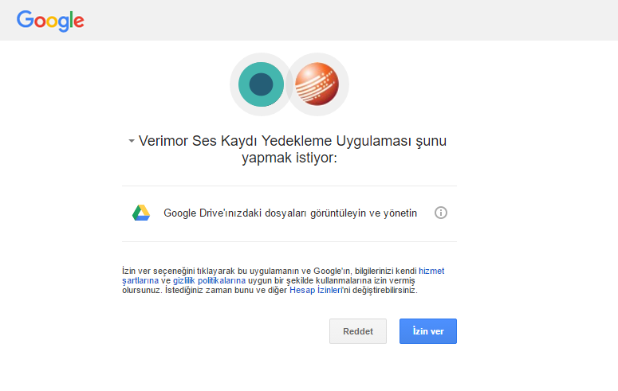Image resolution: width=618 pixels, height=391 pixels.
Task: Click the İzin ver button
Action: coord(428,331)
